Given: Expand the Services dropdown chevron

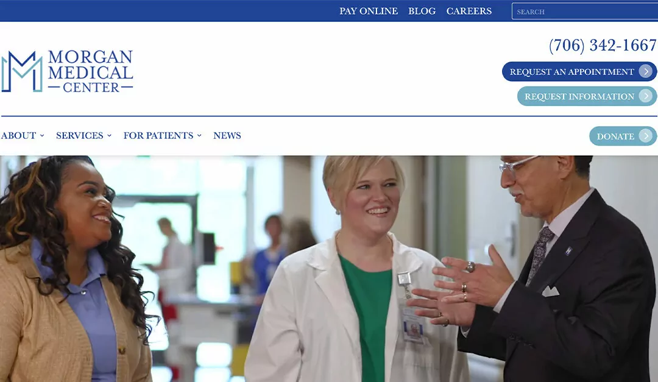Looking at the screenshot, I should click(x=109, y=136).
